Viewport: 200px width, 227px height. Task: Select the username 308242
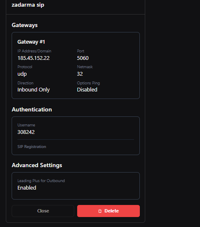(x=26, y=132)
